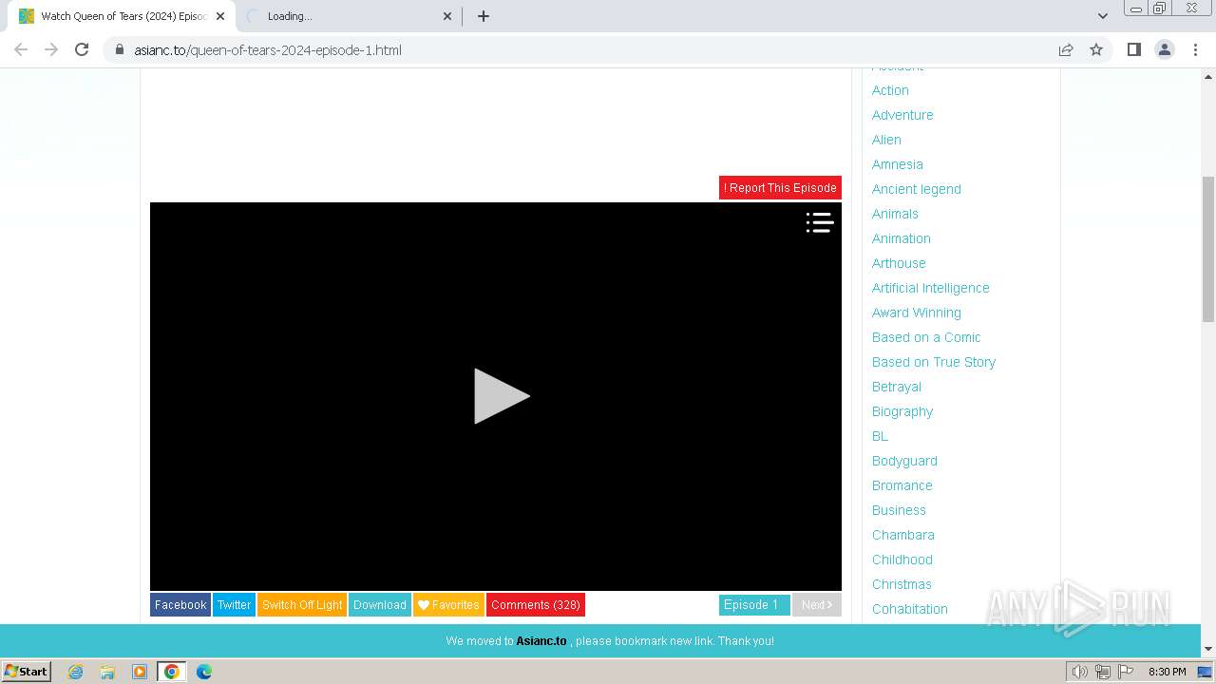Open volume control in system tray

1079,672
